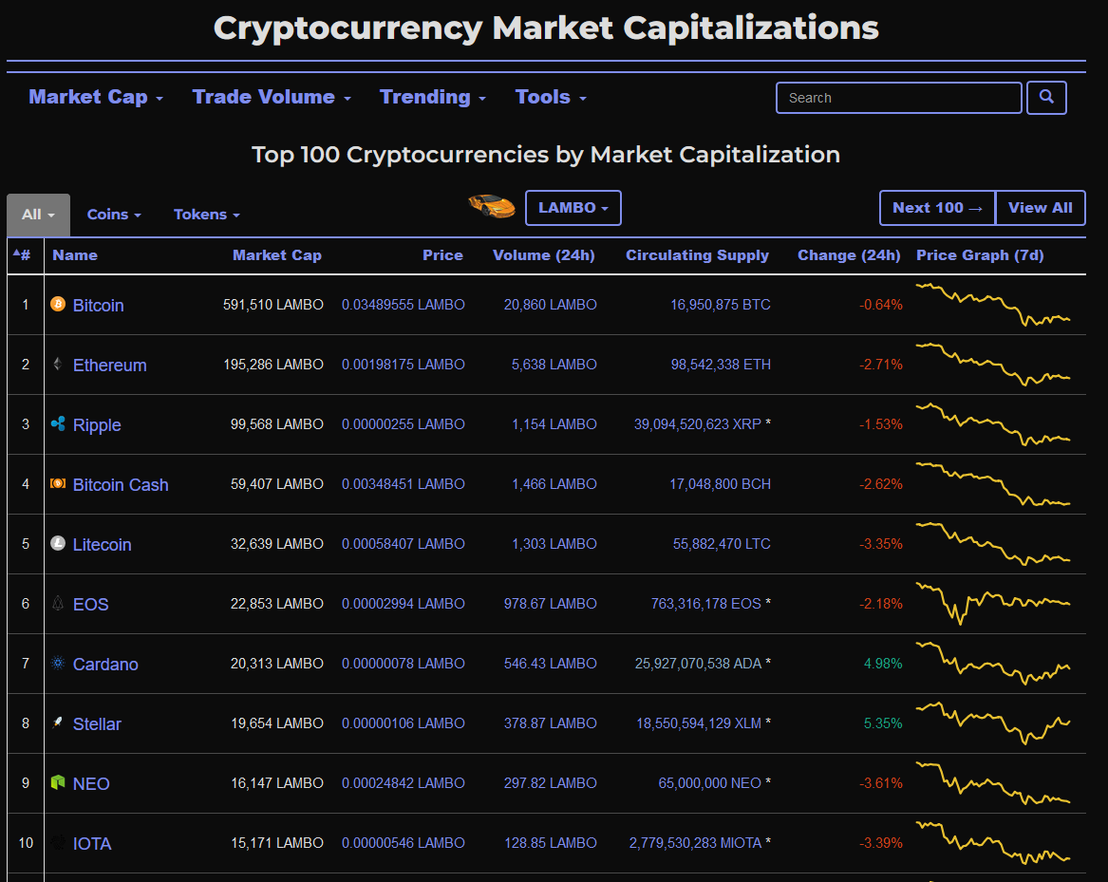The height and width of the screenshot is (882, 1108).
Task: Open the Cardano coin link
Action: point(105,665)
